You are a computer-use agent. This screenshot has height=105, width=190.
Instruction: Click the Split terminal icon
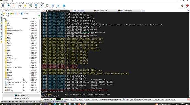36,6
